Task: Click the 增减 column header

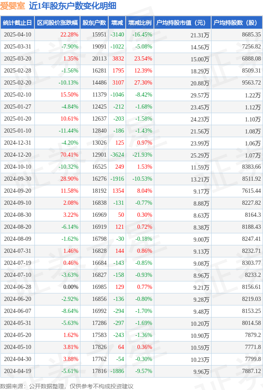Action: (117, 23)
